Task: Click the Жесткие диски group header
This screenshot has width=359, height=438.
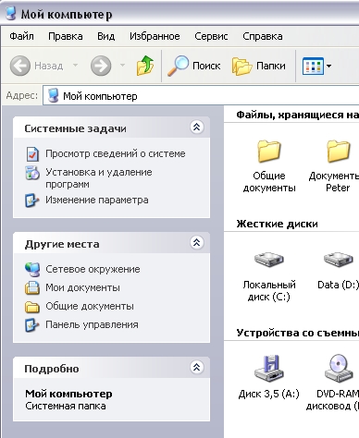Action: coord(277,224)
